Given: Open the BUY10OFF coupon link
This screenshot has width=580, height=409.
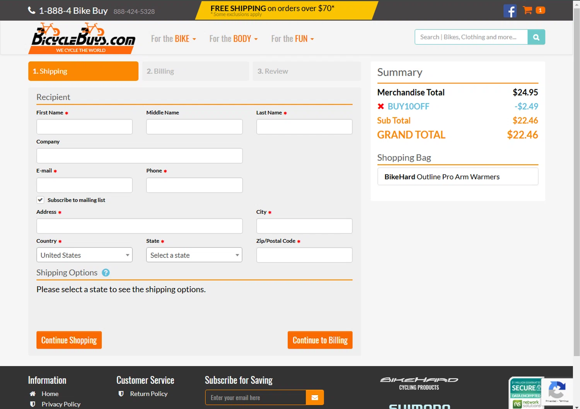Looking at the screenshot, I should [x=408, y=106].
